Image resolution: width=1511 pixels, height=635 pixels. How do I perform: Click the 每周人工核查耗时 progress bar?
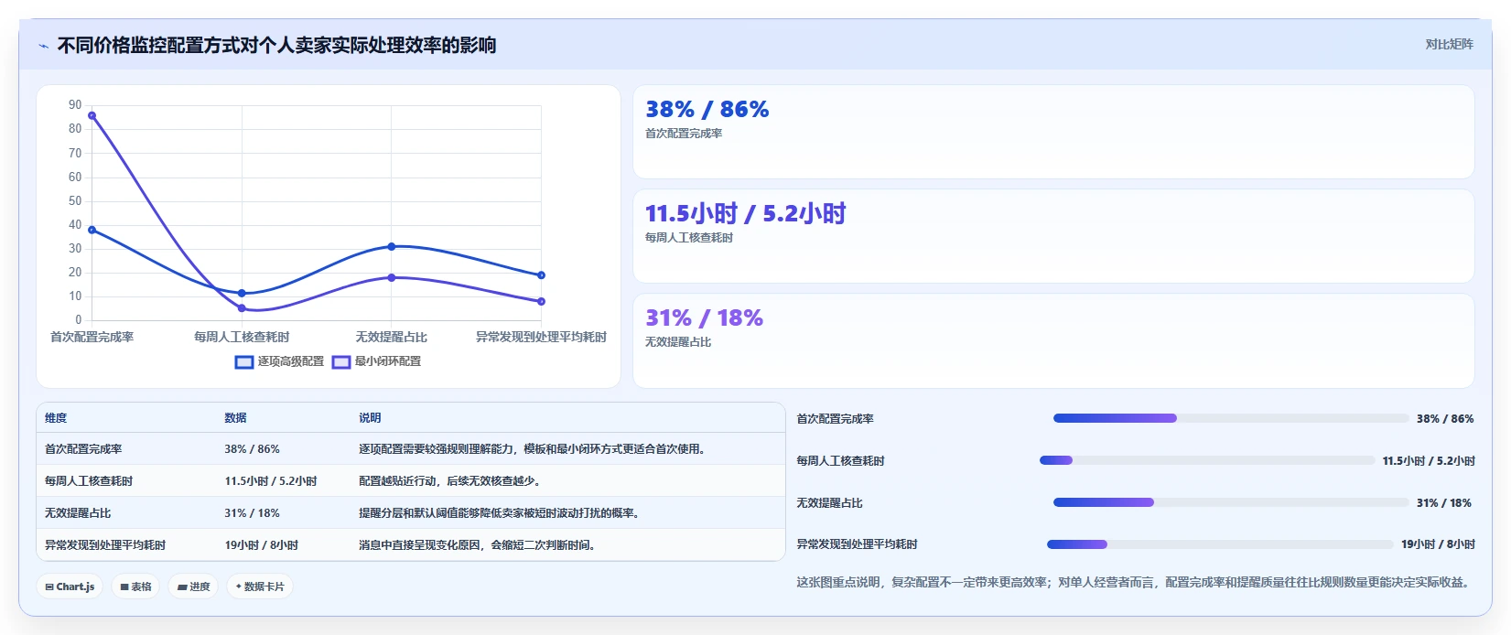[1207, 460]
